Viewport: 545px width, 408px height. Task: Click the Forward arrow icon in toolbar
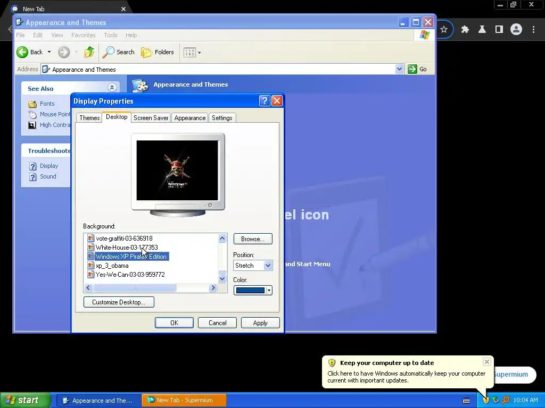[x=64, y=52]
